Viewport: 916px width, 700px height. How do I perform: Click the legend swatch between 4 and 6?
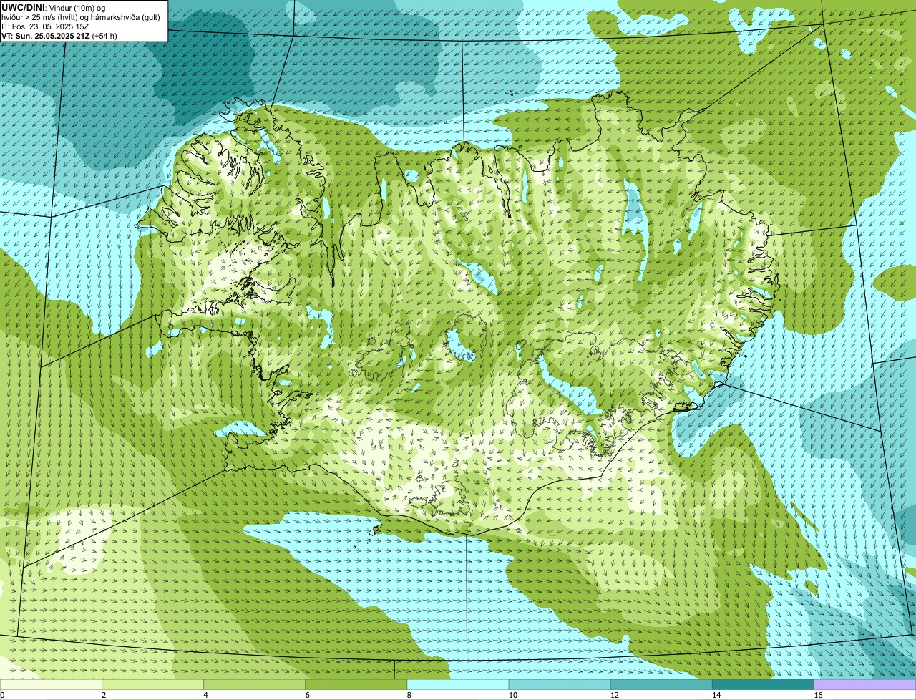(x=254, y=685)
